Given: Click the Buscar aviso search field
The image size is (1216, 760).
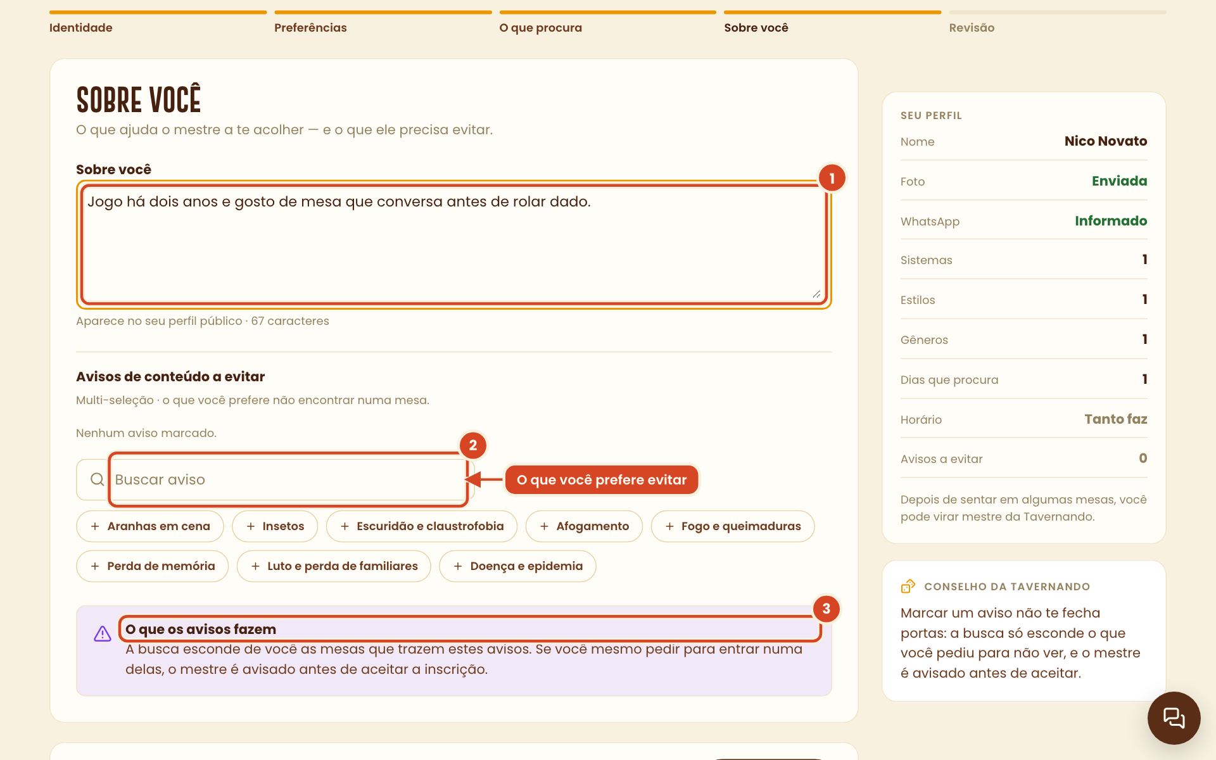Looking at the screenshot, I should coord(275,479).
